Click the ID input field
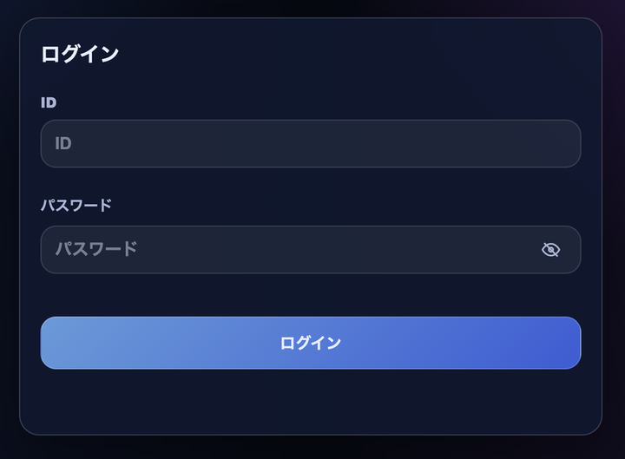The width and height of the screenshot is (625, 459). 310,143
